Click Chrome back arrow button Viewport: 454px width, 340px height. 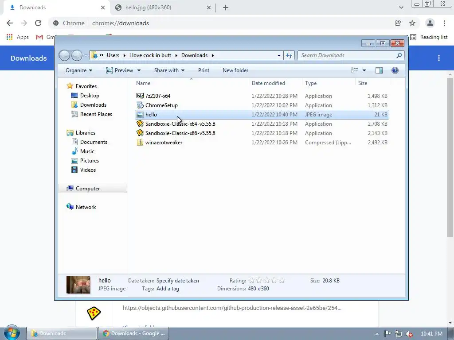point(10,23)
